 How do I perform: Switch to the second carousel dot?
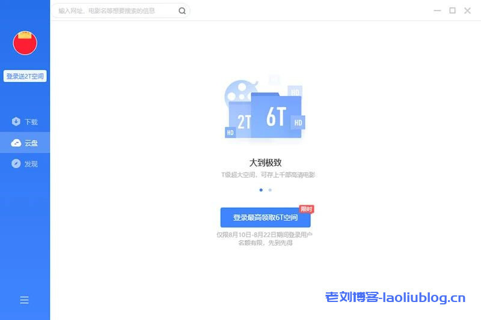coord(270,190)
